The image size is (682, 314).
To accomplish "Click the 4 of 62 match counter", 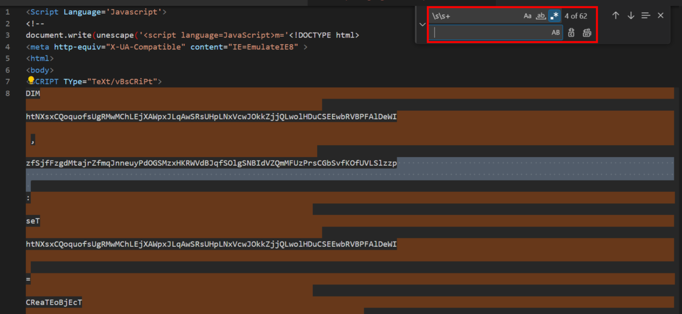I will [576, 16].
